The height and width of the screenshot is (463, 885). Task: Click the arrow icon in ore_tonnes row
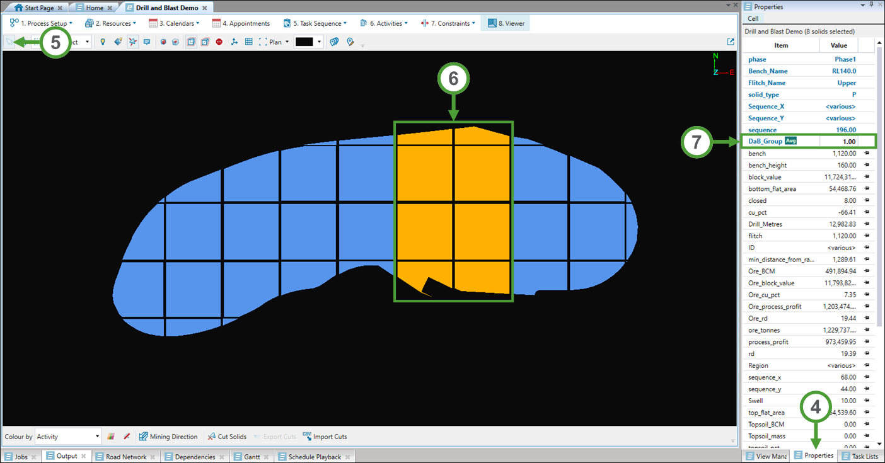click(x=867, y=330)
